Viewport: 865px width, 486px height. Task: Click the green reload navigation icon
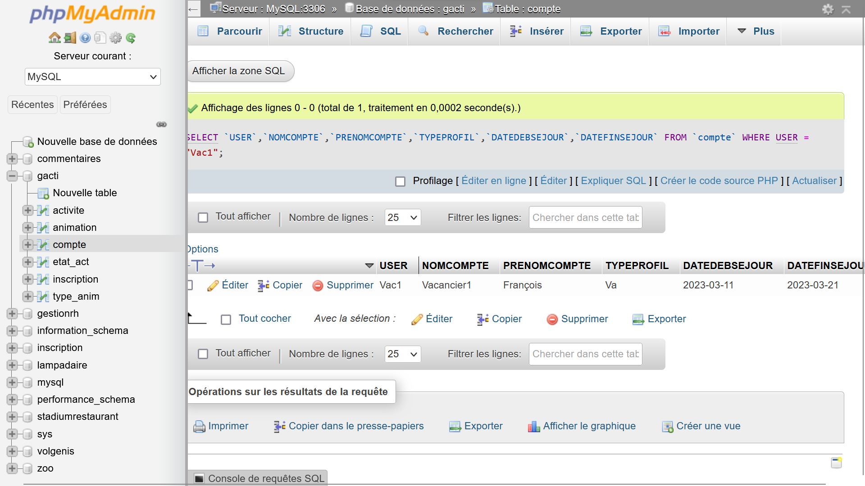(131, 38)
